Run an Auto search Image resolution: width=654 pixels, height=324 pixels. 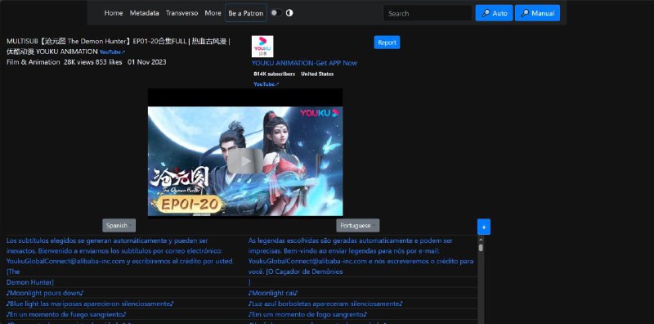[x=495, y=13]
